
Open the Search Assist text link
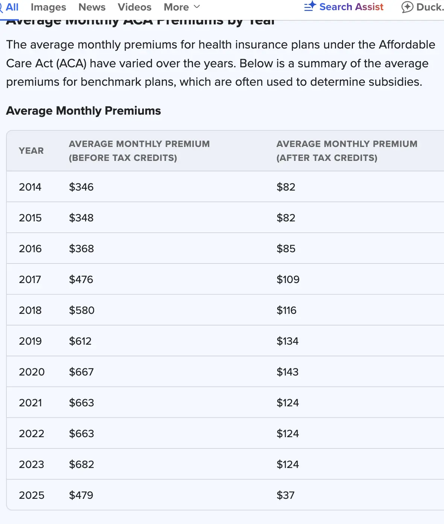pyautogui.click(x=351, y=7)
